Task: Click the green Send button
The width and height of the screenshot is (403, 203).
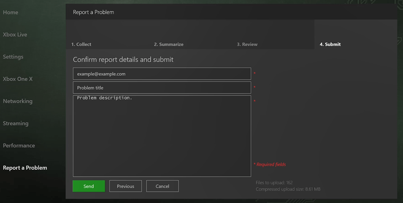Action: pos(89,186)
